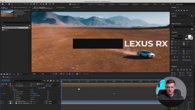Select the Rectangle shape tool
Screen dimensions: 195x110
(31, 4)
